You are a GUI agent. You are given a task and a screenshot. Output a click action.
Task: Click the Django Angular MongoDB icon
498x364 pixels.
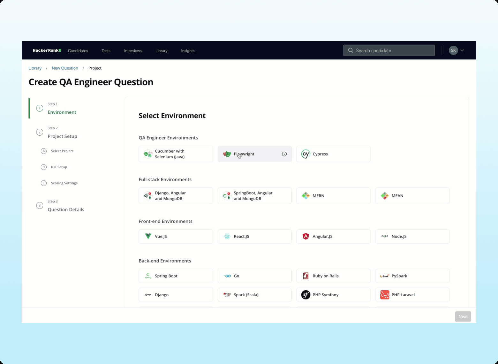[148, 196]
